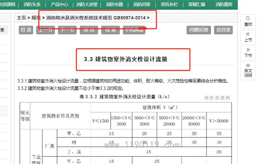The image size is (278, 164).
Task: Open the 产品中心 nav menu item
Action: (x=59, y=5)
